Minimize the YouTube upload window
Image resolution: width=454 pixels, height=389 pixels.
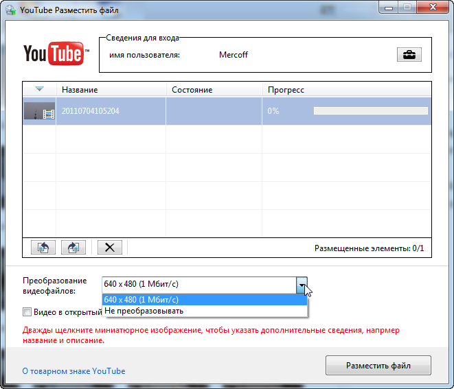pos(389,7)
